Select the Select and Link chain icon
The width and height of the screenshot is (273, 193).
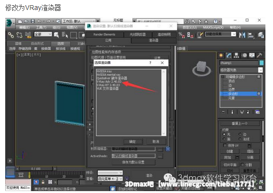click(11, 35)
